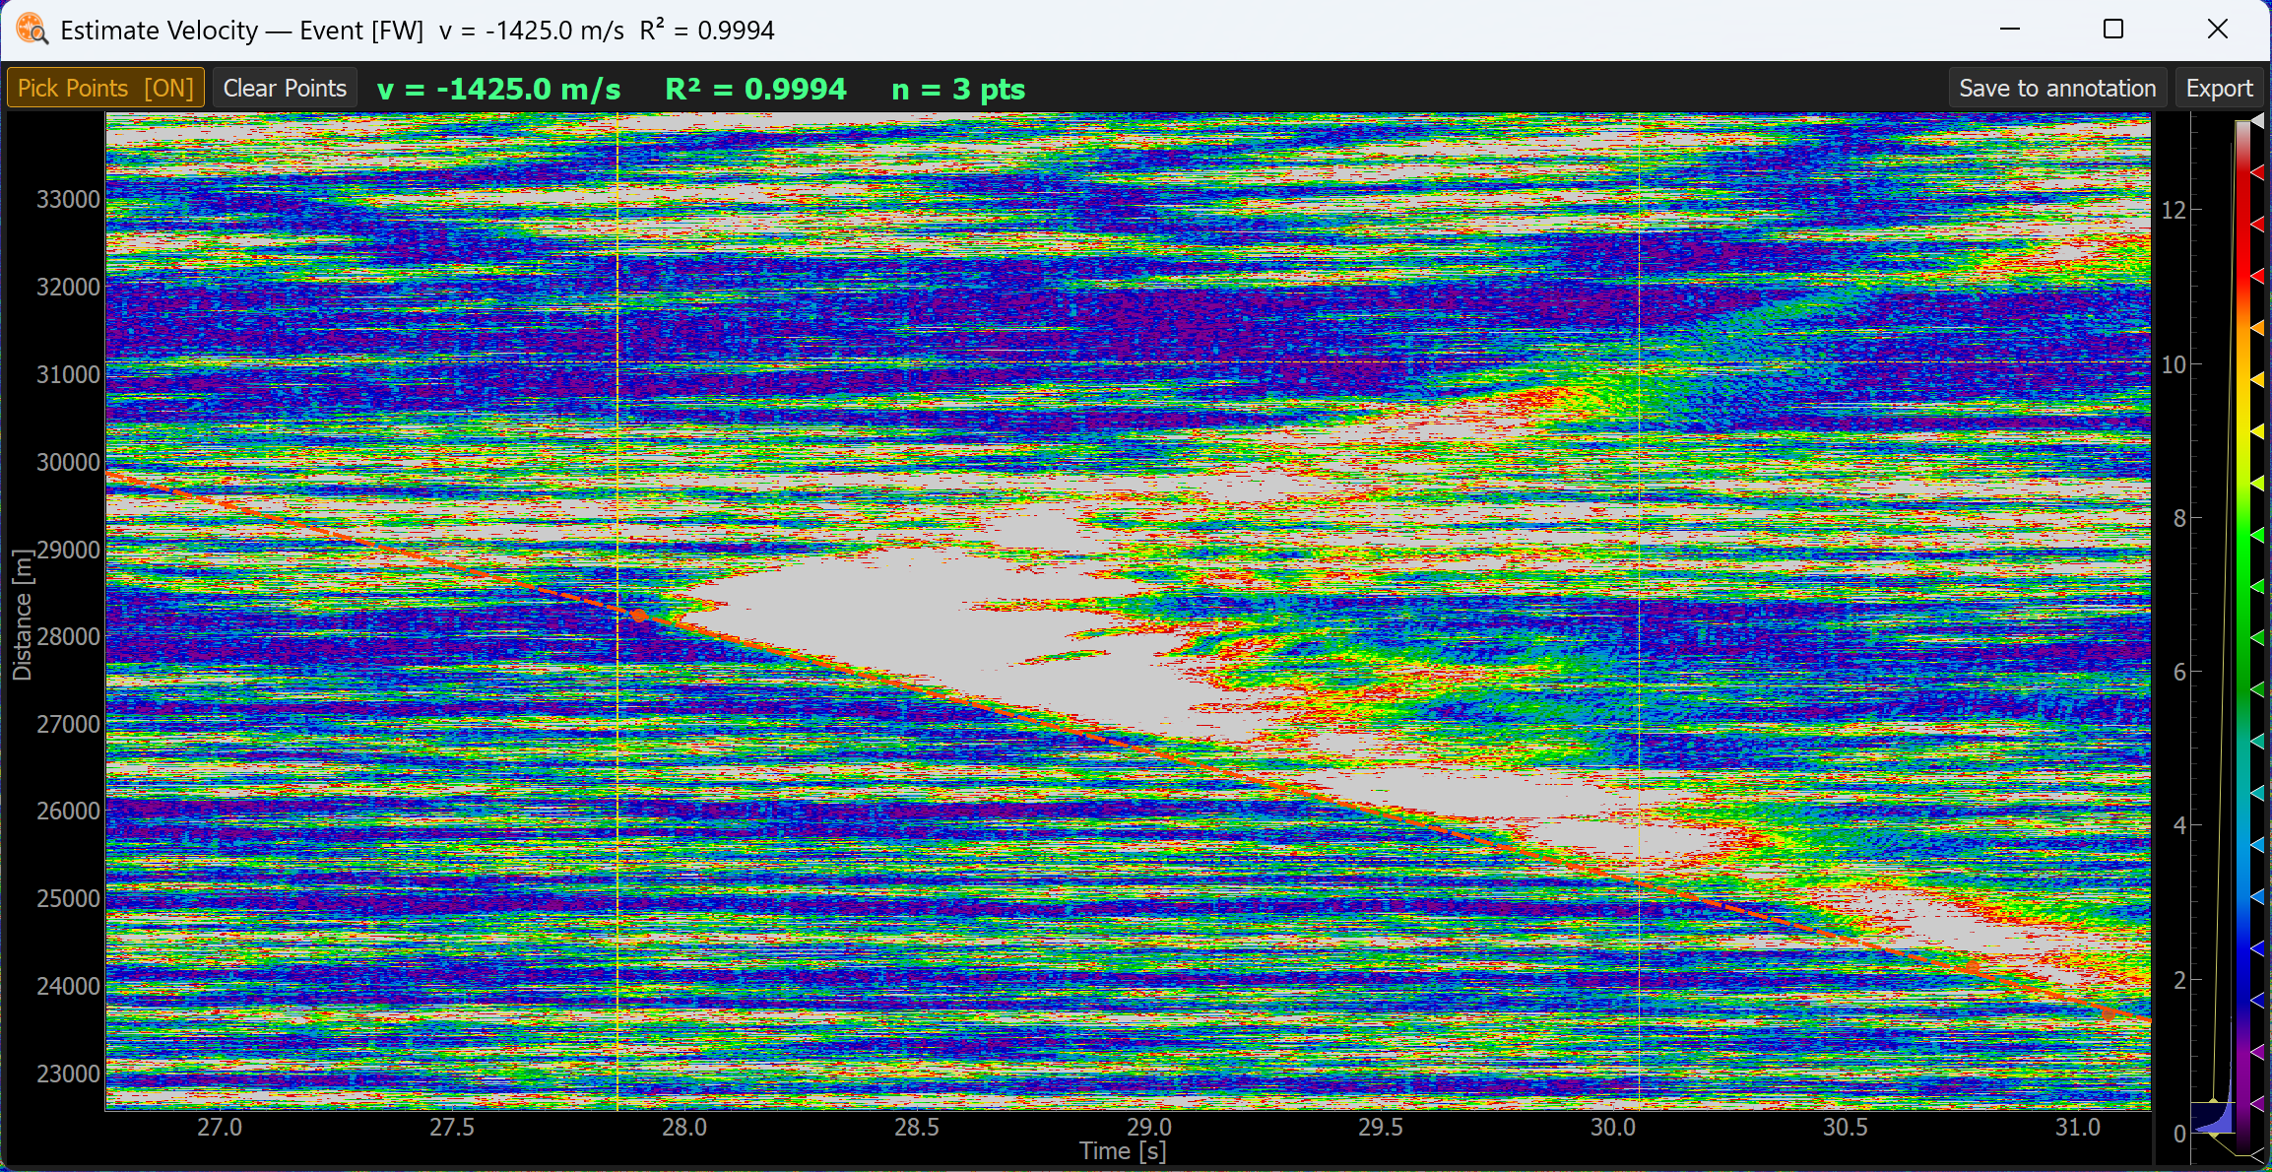Close the Estimate Velocity window
The height and width of the screenshot is (1172, 2272).
[x=2217, y=30]
